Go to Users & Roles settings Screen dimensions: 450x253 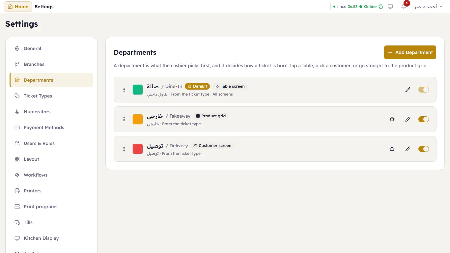point(51,143)
